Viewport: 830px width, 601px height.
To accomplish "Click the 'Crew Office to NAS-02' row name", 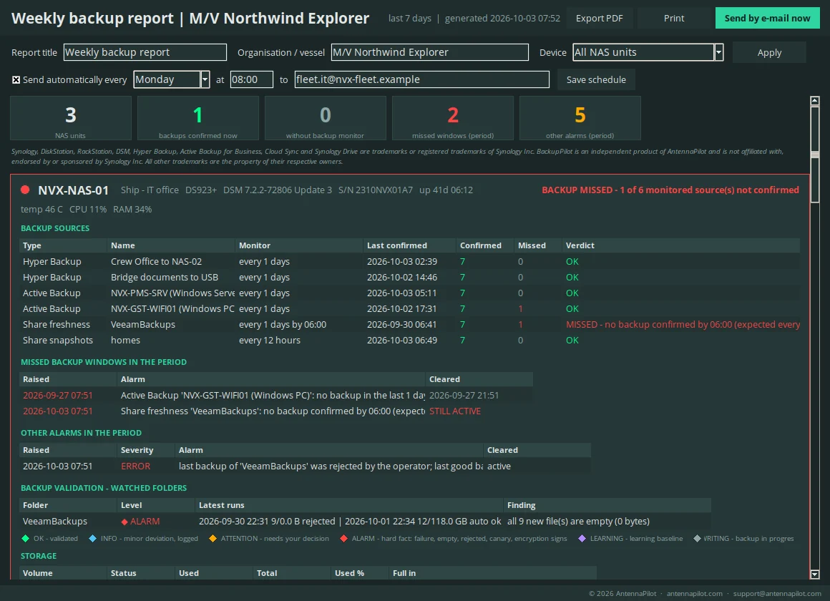I will coord(156,262).
